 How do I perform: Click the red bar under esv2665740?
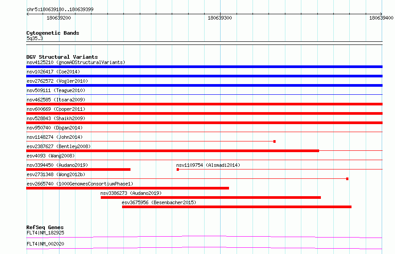[127, 188]
